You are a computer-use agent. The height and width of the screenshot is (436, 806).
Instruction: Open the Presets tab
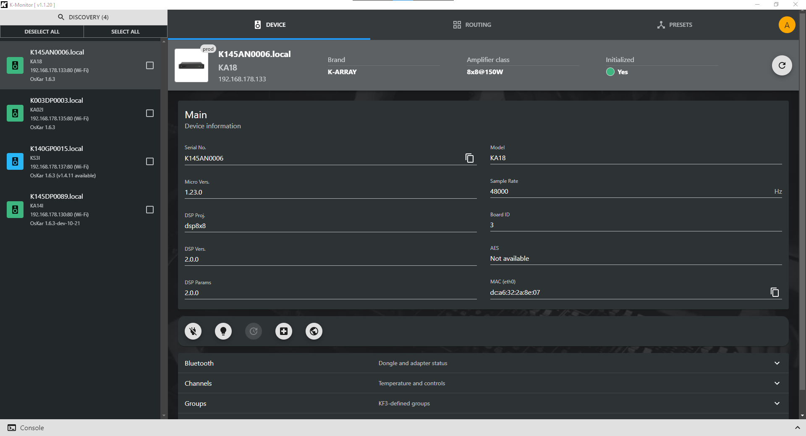(x=675, y=25)
